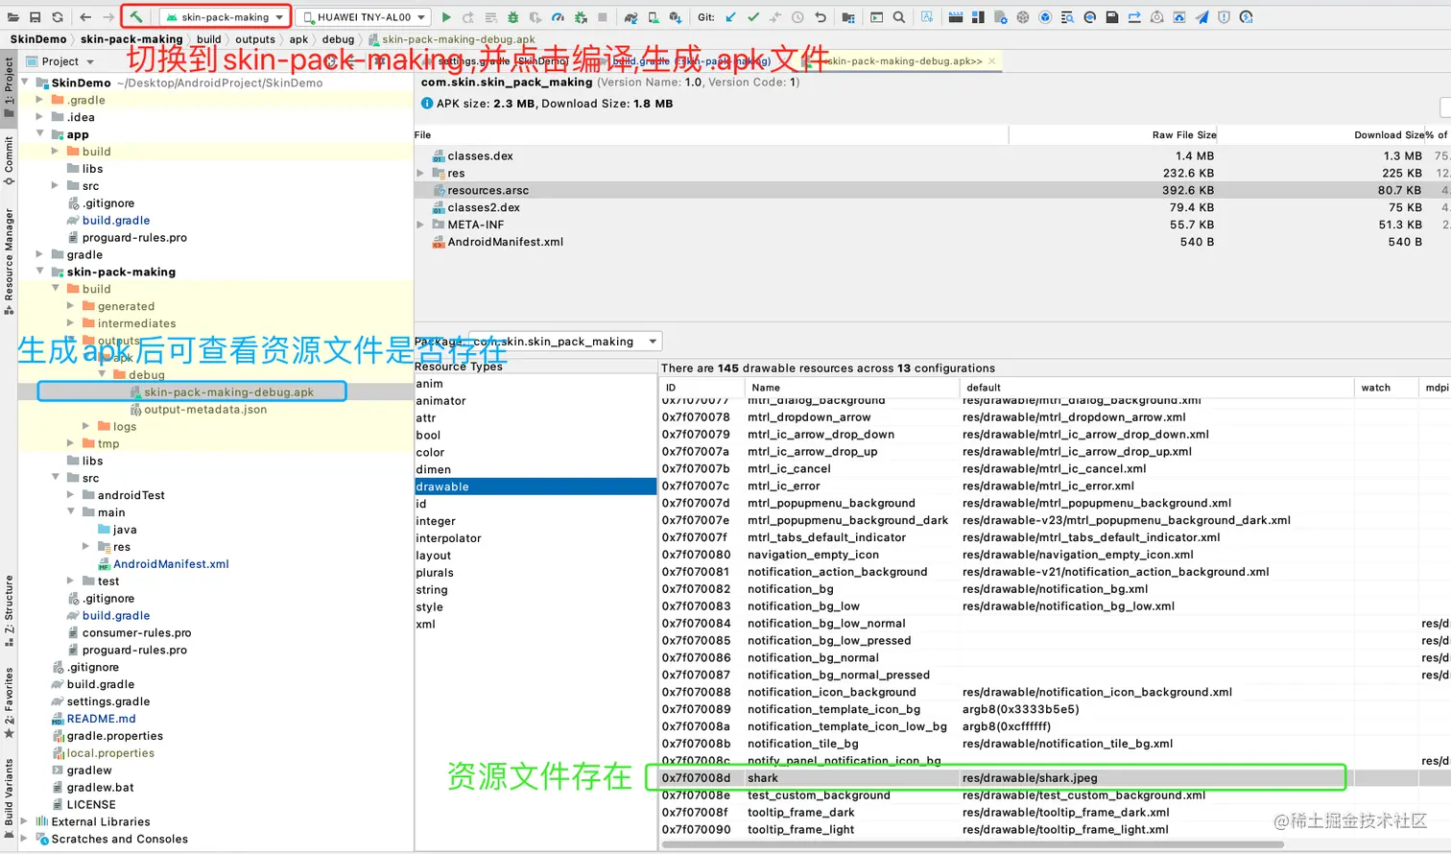Image resolution: width=1451 pixels, height=854 pixels.
Task: Open the Package com.skin.skin_pack_making combo box
Action: [566, 342]
